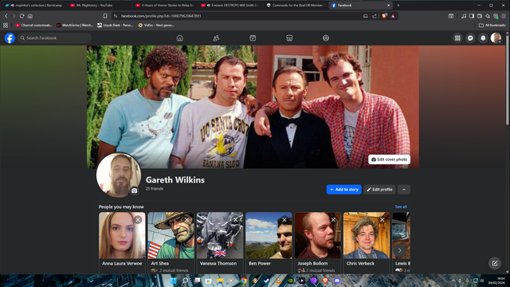Open Lloyds Bank bookmark
This screenshot has width=510, height=287.
pyautogui.click(x=115, y=25)
